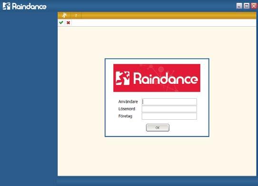Select the Lösenord password field
Viewport: 258px width, 186px height.
pyautogui.click(x=169, y=109)
